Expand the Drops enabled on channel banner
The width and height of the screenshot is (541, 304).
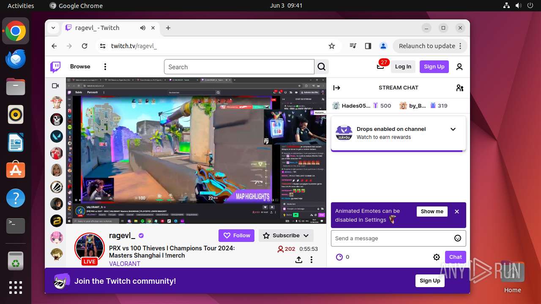tap(453, 129)
